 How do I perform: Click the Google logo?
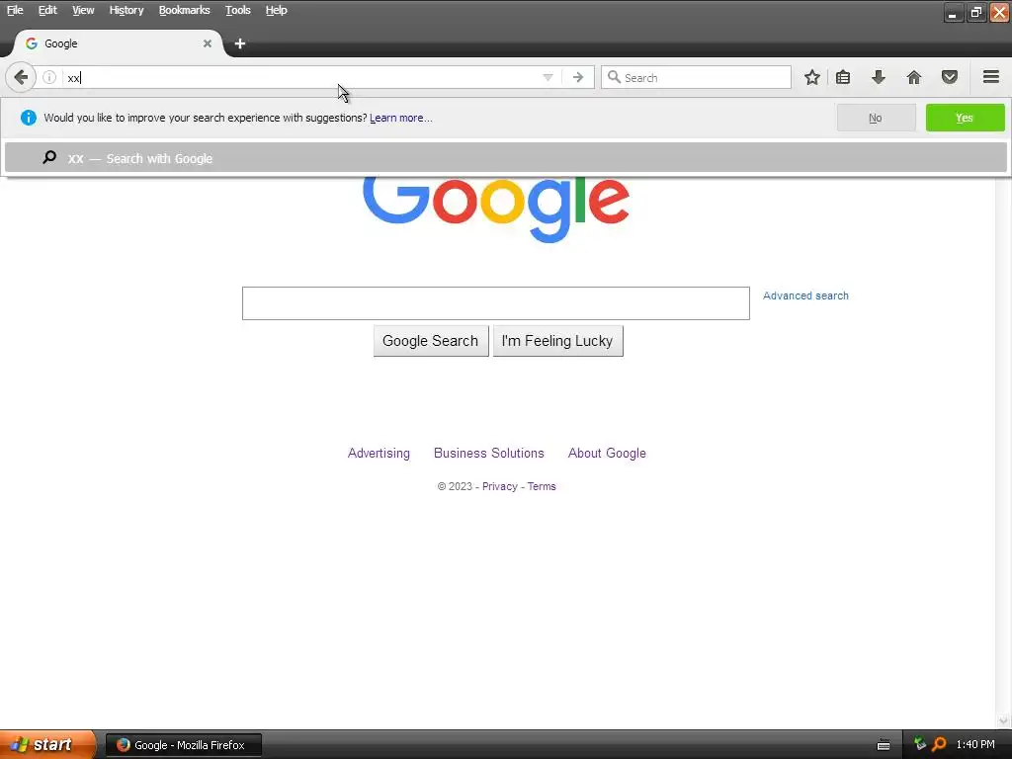pyautogui.click(x=496, y=208)
